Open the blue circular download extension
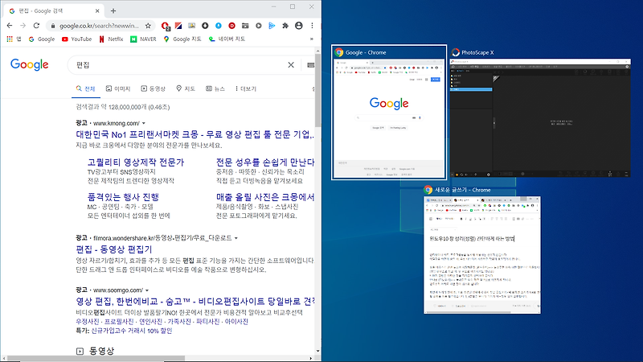The image size is (643, 362). pyautogui.click(x=219, y=26)
